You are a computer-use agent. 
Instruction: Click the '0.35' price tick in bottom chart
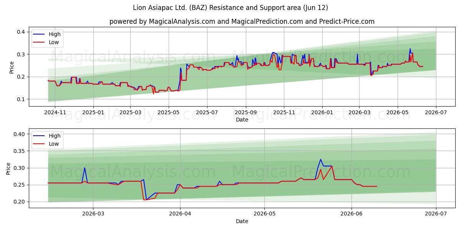pyautogui.click(x=20, y=151)
